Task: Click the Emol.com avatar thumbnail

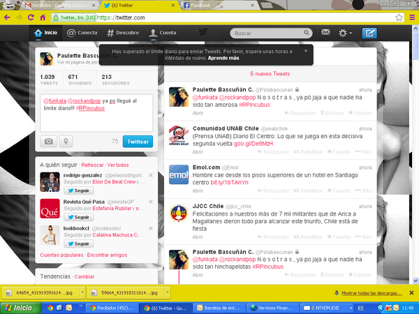Action: [x=179, y=174]
